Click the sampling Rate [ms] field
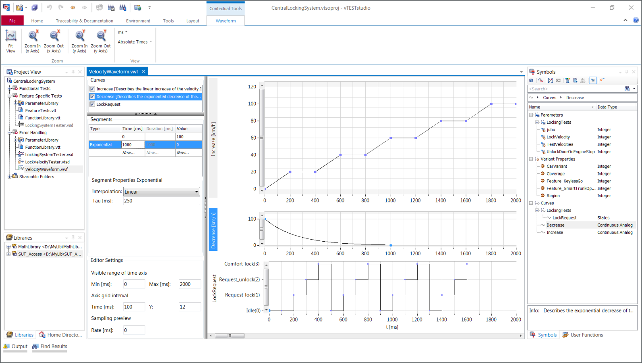Viewport: 642px width, 363px height. (x=134, y=330)
